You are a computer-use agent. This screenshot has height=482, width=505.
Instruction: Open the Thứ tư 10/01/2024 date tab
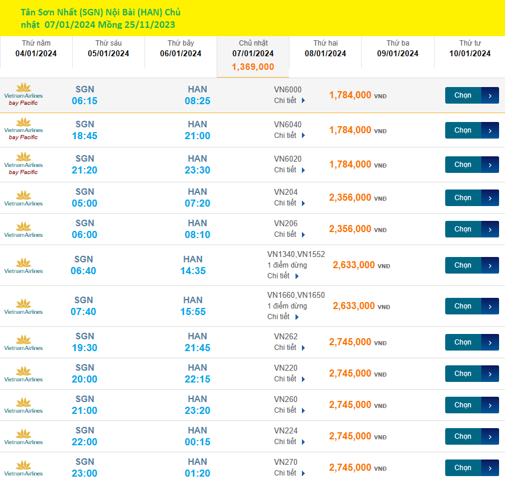coord(469,49)
